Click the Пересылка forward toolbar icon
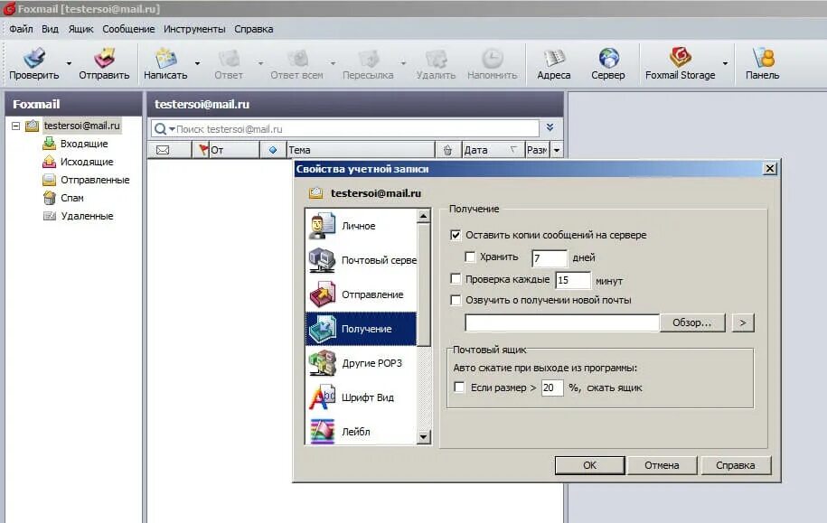The height and width of the screenshot is (523, 827). [368, 58]
